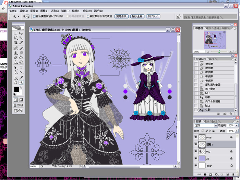Select the Move tool in toolbox
This screenshot has height=180, width=240.
coord(21,34)
